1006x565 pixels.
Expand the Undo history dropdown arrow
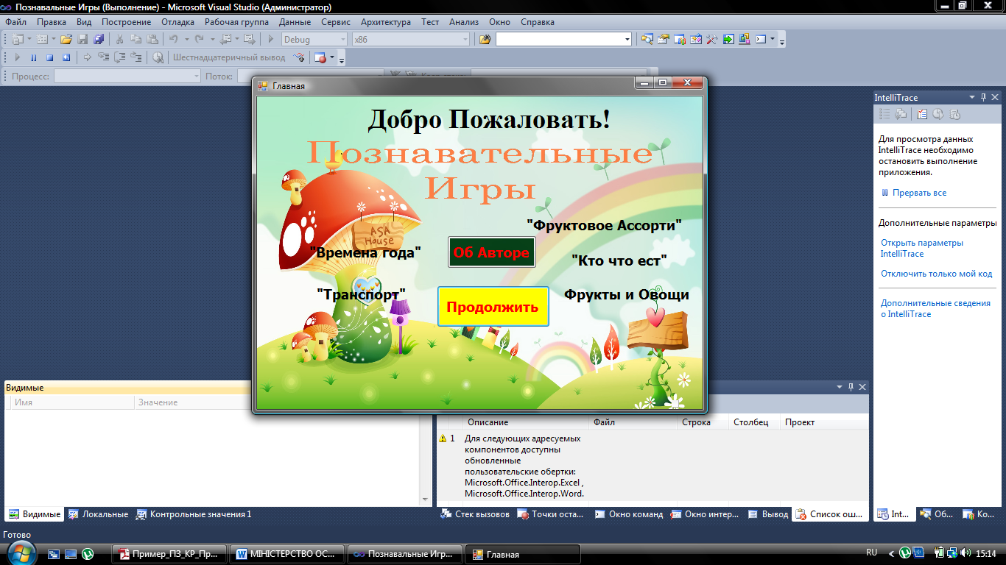pos(186,39)
